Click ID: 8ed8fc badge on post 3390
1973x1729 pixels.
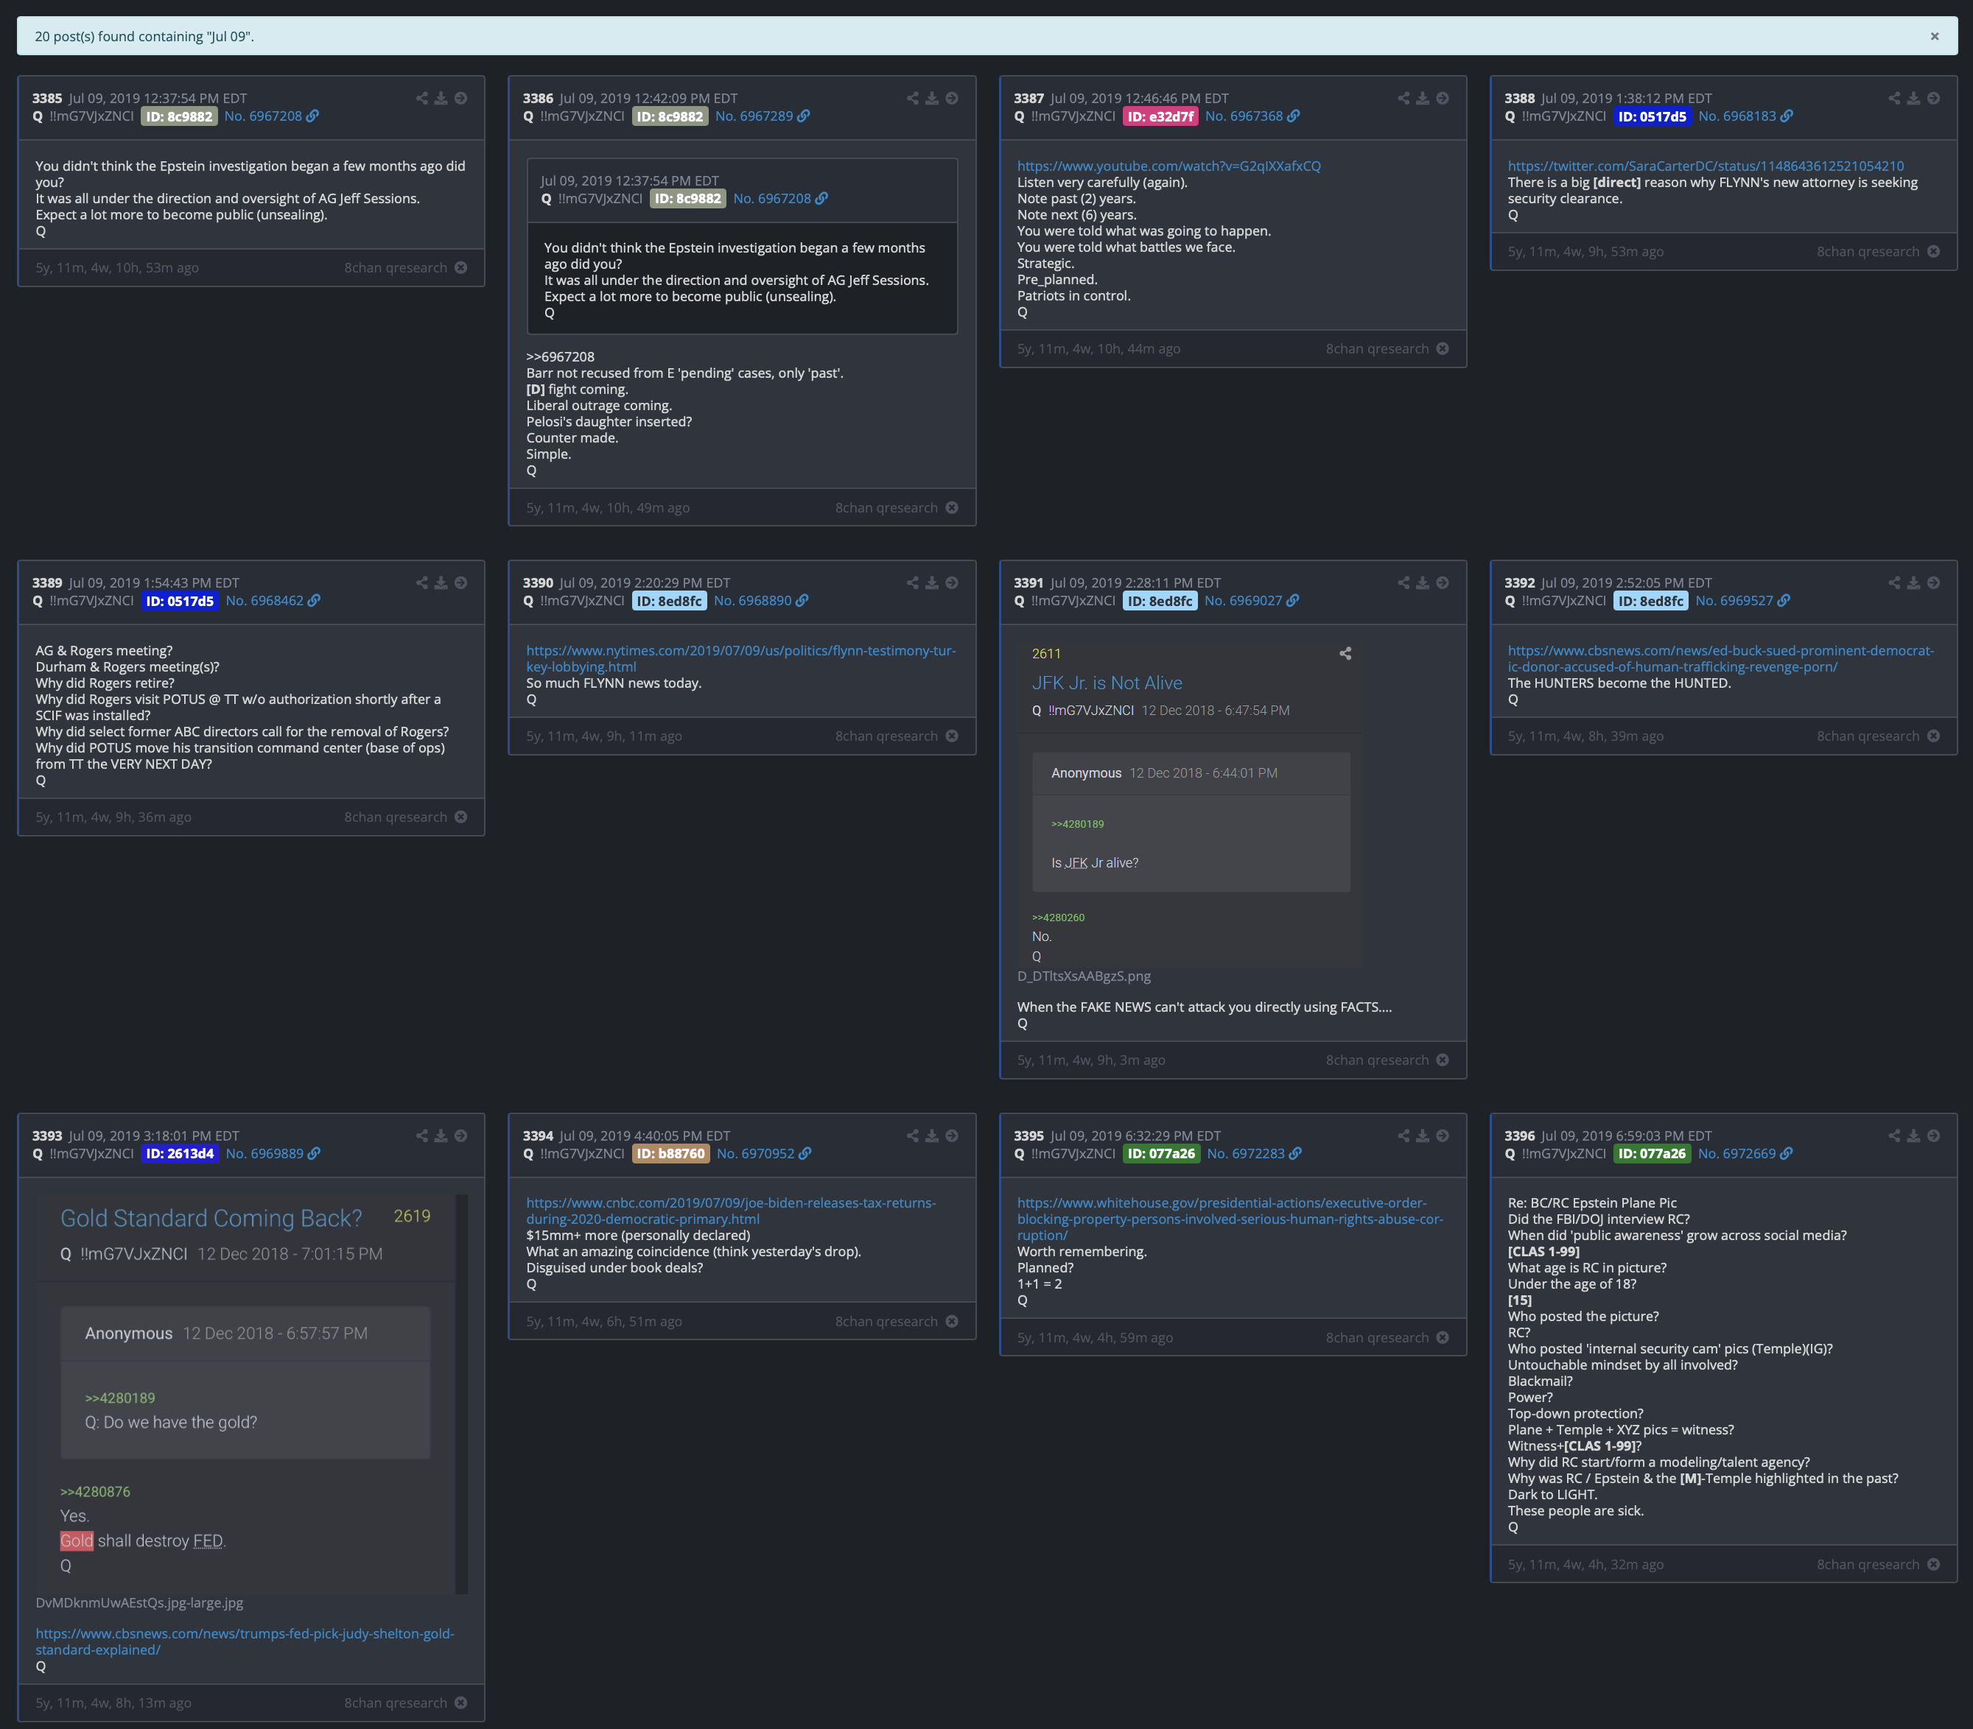click(670, 600)
